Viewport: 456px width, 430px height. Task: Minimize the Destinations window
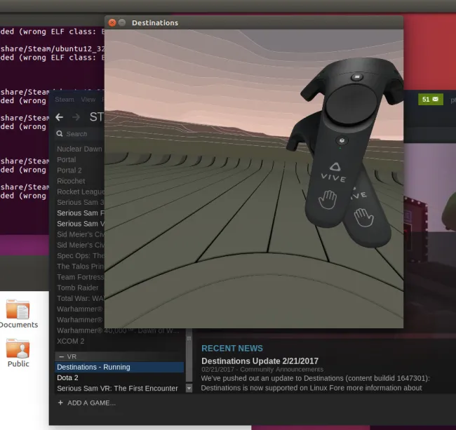[x=122, y=22]
